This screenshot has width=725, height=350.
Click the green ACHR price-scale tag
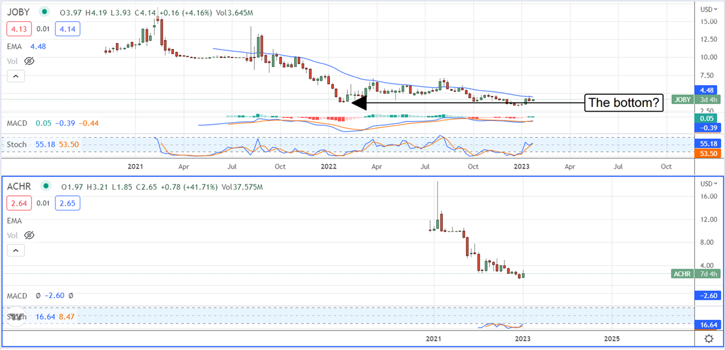coord(684,274)
